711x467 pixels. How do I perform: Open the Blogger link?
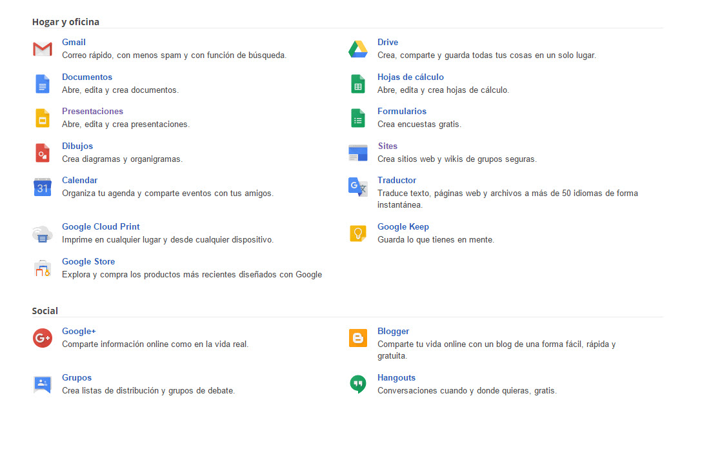[393, 331]
